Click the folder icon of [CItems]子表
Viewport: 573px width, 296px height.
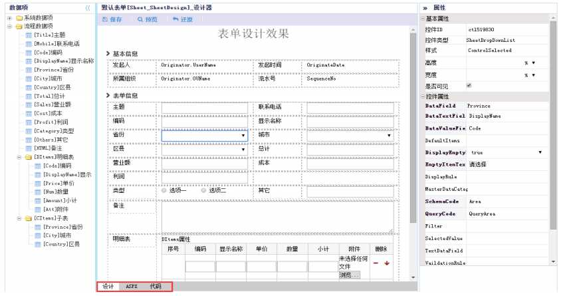29,218
